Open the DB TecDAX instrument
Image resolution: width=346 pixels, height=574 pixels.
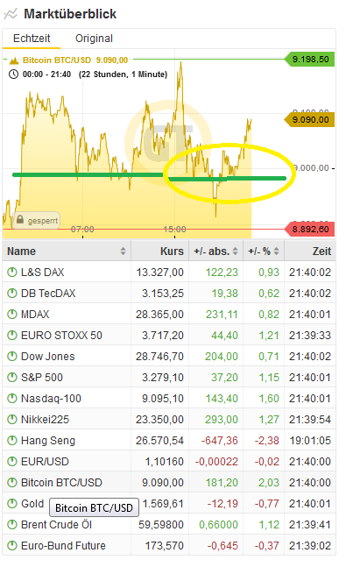[x=48, y=294]
